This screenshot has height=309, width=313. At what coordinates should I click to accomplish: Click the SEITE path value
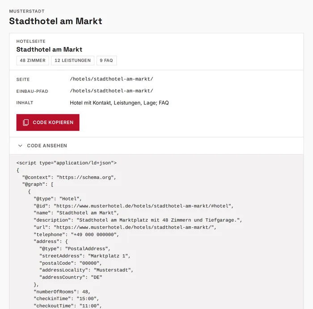pos(111,79)
